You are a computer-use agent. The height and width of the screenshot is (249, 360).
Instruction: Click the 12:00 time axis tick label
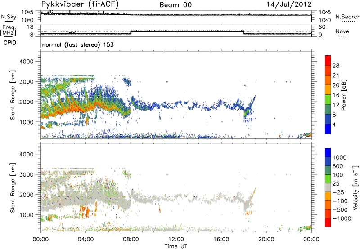[176, 240]
